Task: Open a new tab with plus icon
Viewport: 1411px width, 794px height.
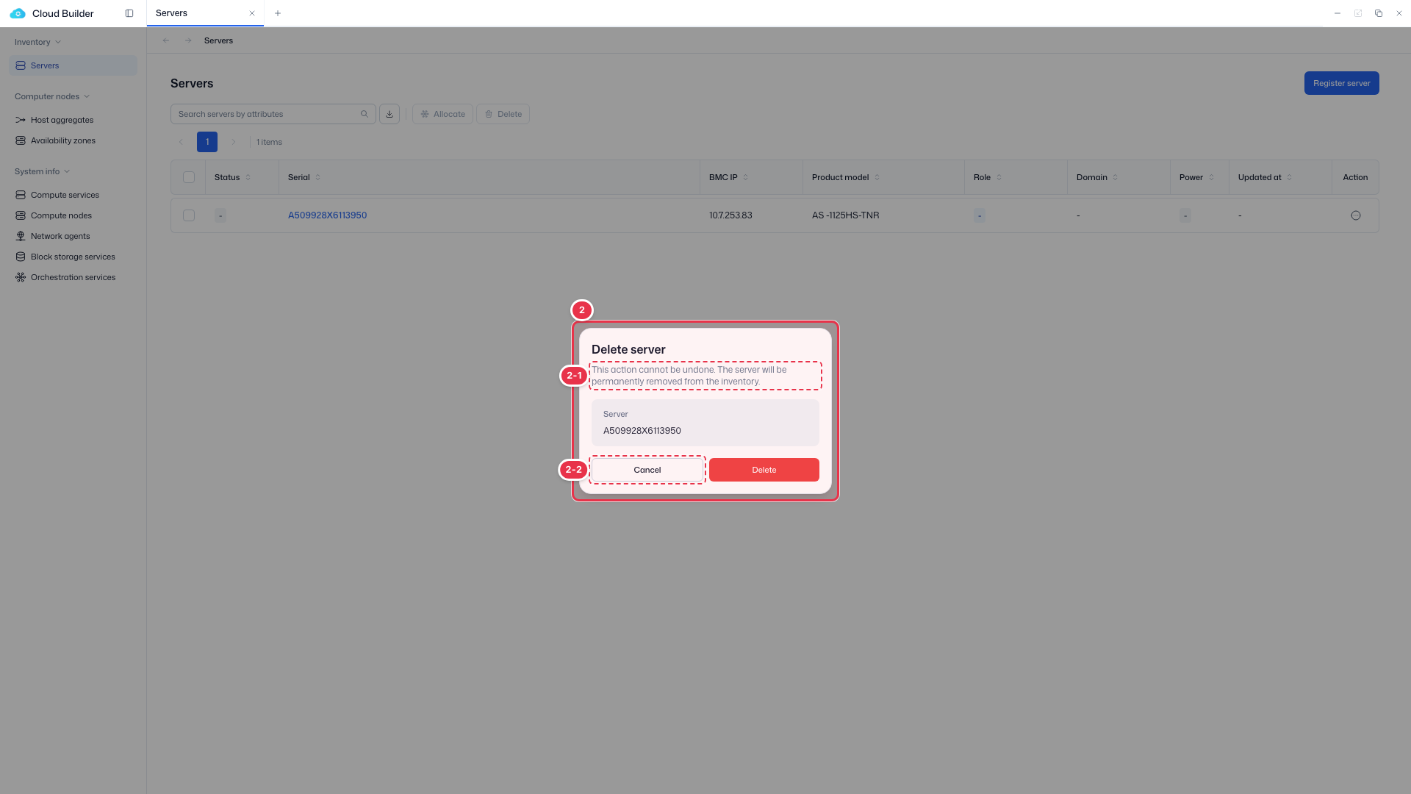Action: (x=278, y=13)
